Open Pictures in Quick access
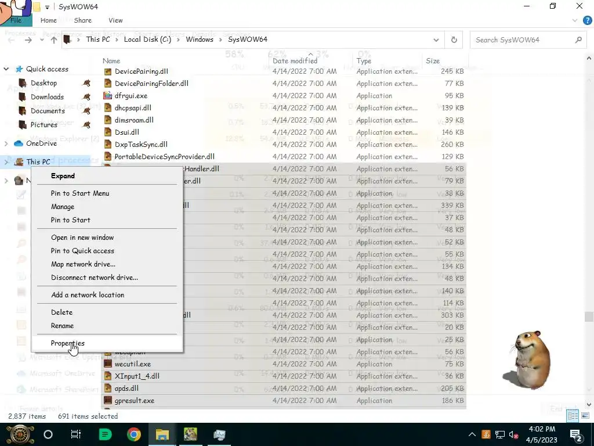This screenshot has width=594, height=446. tap(44, 124)
